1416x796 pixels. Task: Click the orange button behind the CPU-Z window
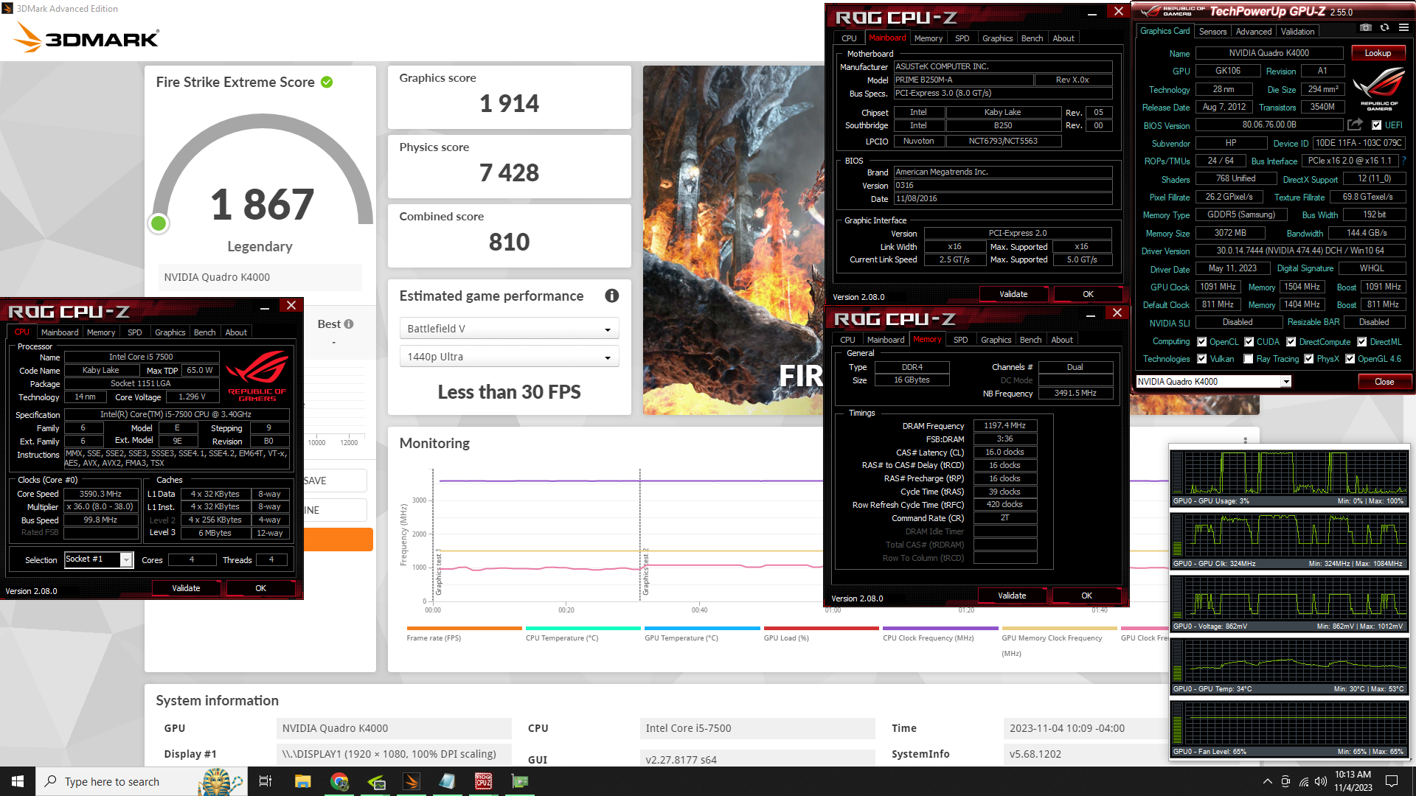click(339, 540)
